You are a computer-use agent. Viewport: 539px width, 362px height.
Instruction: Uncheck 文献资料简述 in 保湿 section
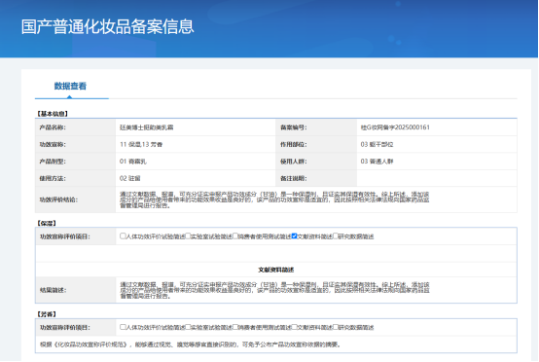coord(294,235)
